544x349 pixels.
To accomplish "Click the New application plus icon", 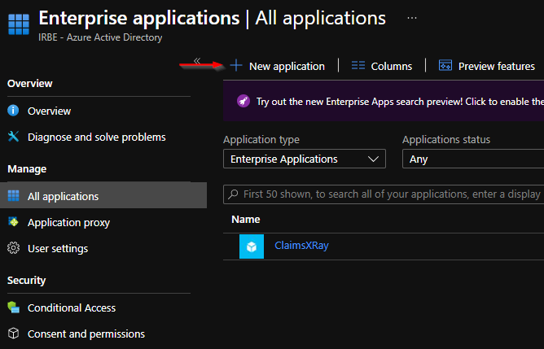I will click(236, 66).
